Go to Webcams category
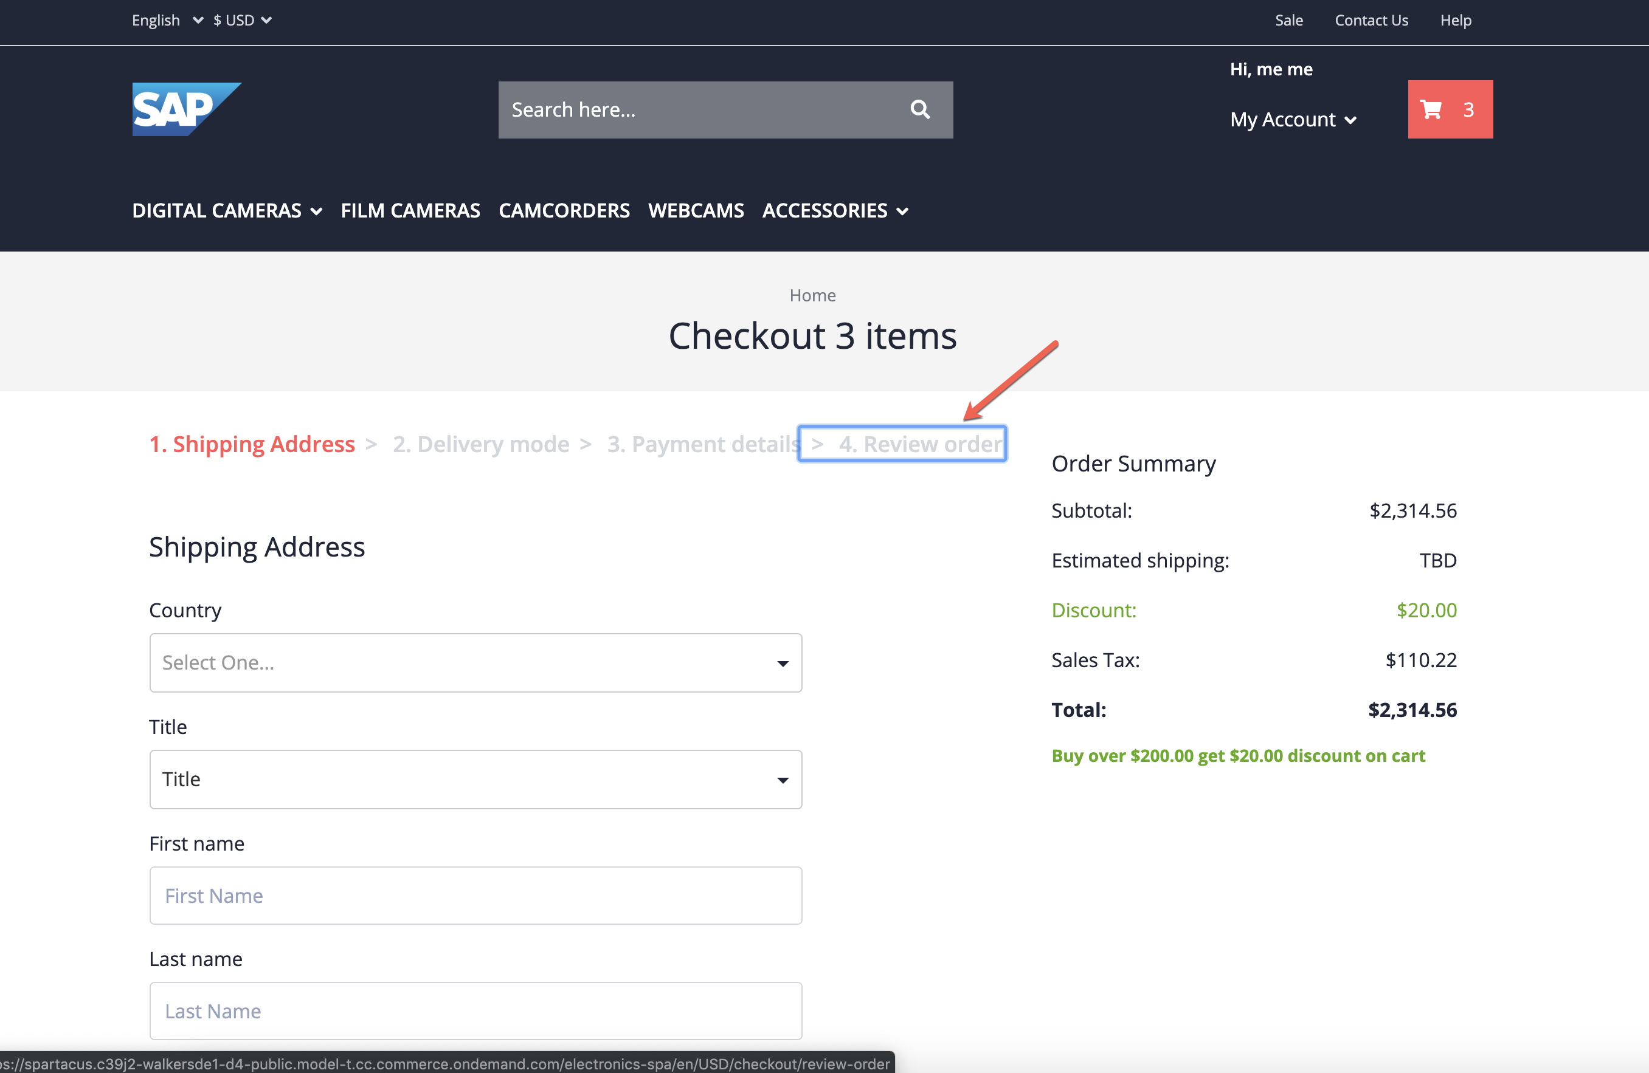The height and width of the screenshot is (1073, 1649). coord(696,210)
